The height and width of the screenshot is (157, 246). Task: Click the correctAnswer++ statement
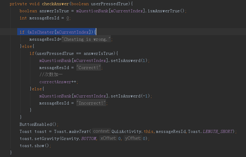(59, 82)
